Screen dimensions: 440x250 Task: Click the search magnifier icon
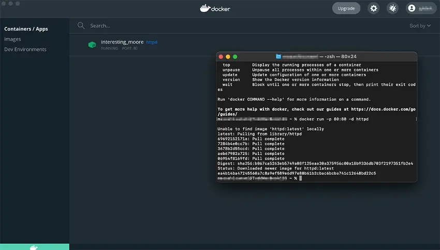pos(81,25)
